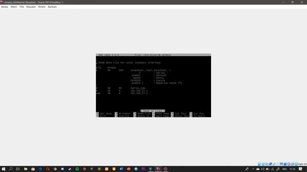Click the GNU nano title bar text

point(109,55)
